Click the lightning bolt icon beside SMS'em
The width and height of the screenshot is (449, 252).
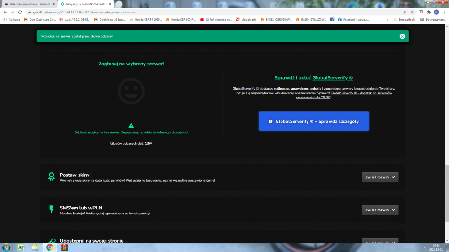[x=52, y=209]
